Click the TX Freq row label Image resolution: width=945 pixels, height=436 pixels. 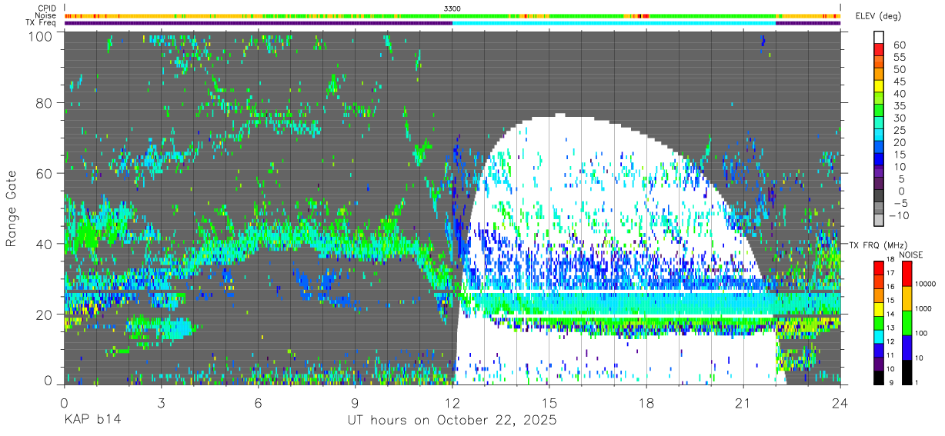pyautogui.click(x=42, y=22)
